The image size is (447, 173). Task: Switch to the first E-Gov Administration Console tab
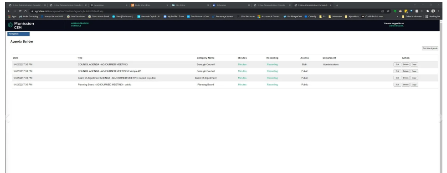pyautogui.click(x=26, y=5)
